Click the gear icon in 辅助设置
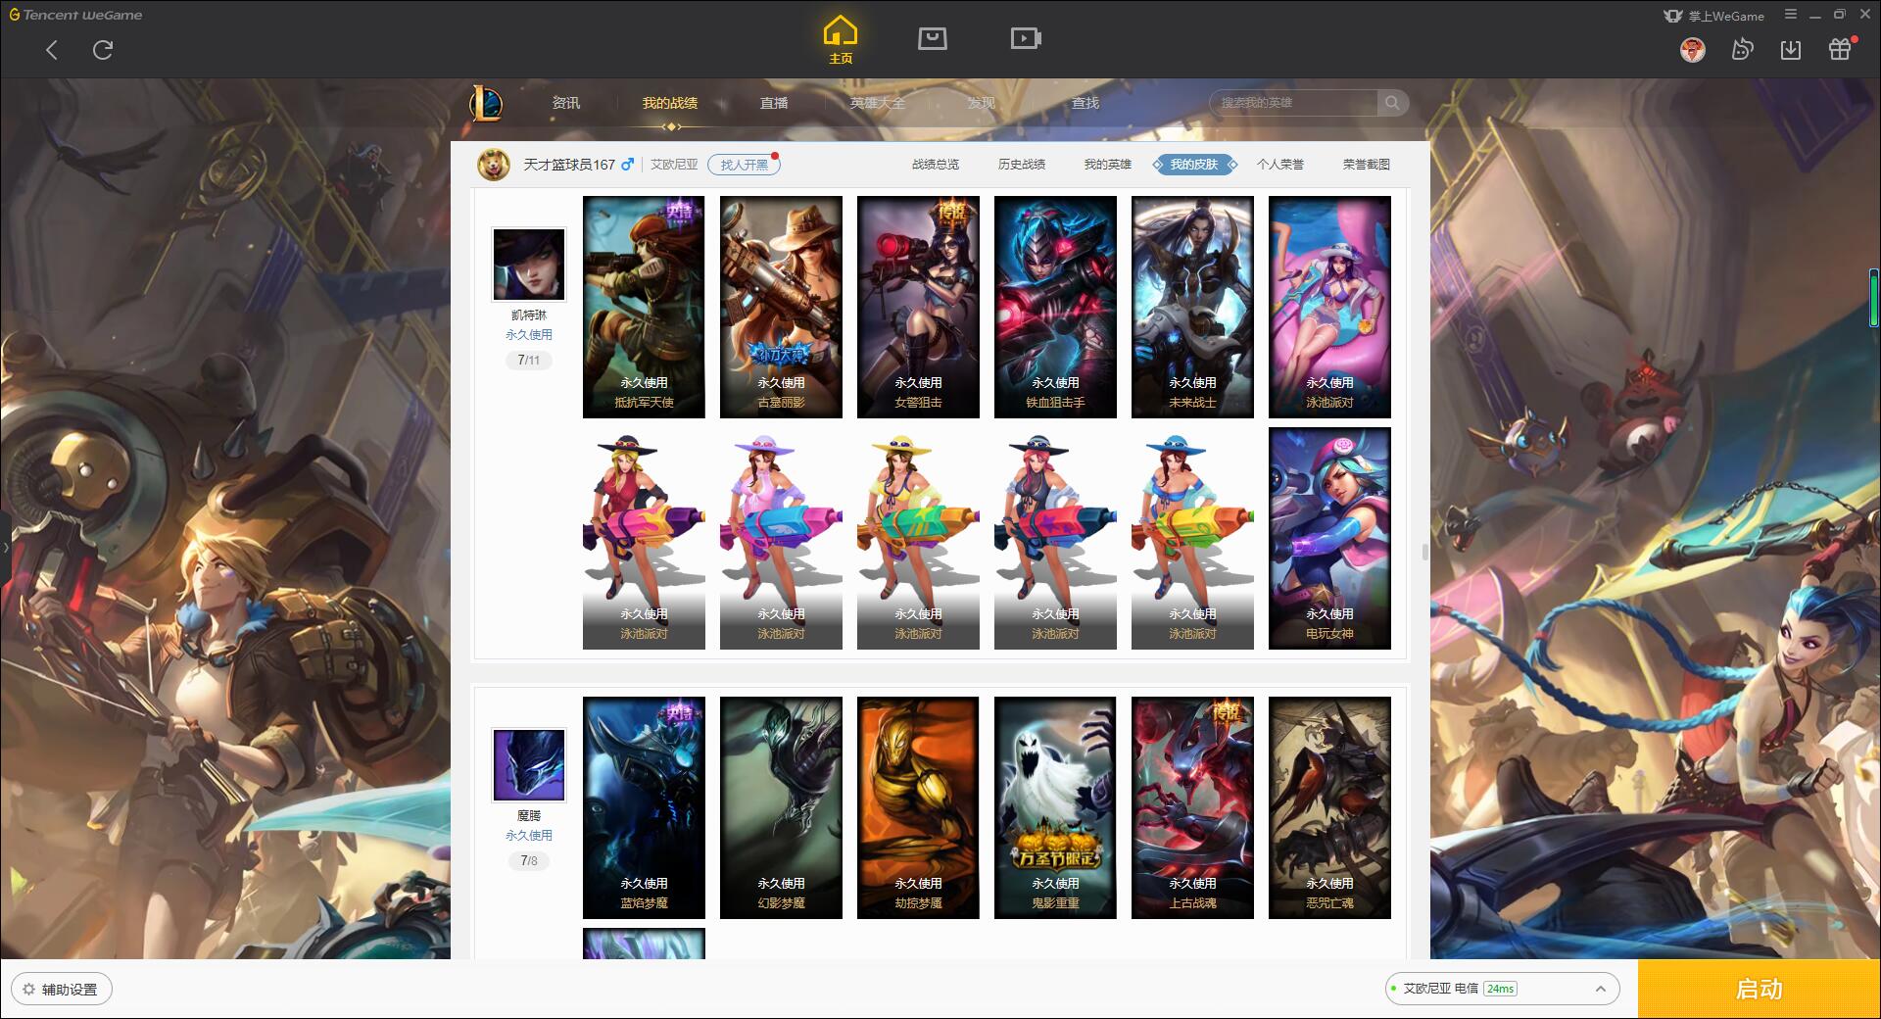 point(28,990)
